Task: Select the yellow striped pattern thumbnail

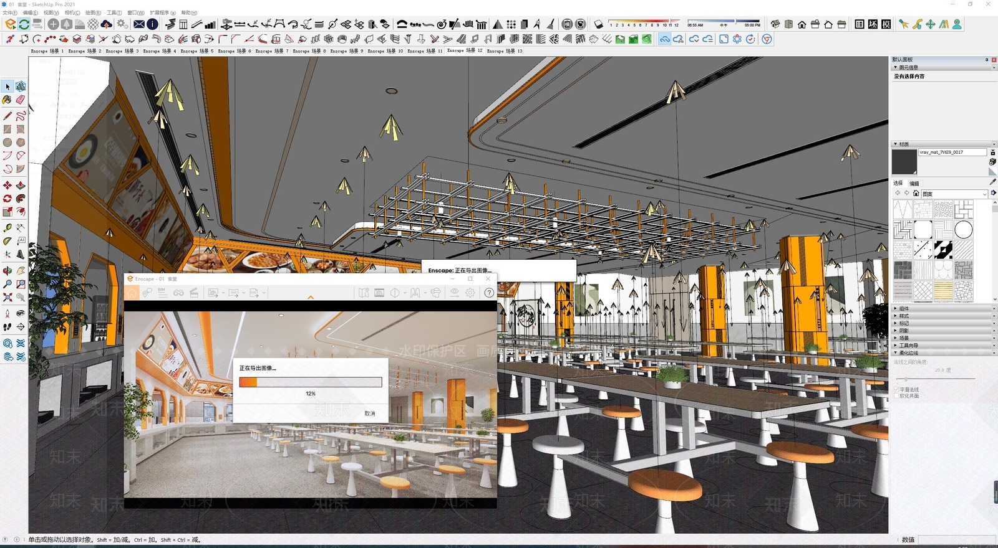Action: point(943,291)
